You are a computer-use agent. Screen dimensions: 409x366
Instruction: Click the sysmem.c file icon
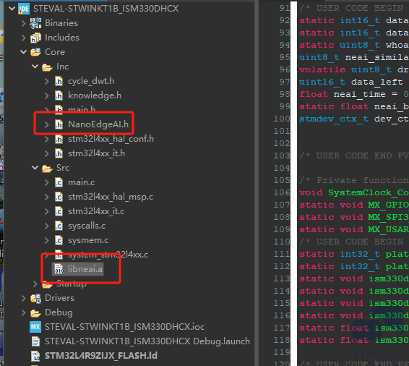point(59,240)
